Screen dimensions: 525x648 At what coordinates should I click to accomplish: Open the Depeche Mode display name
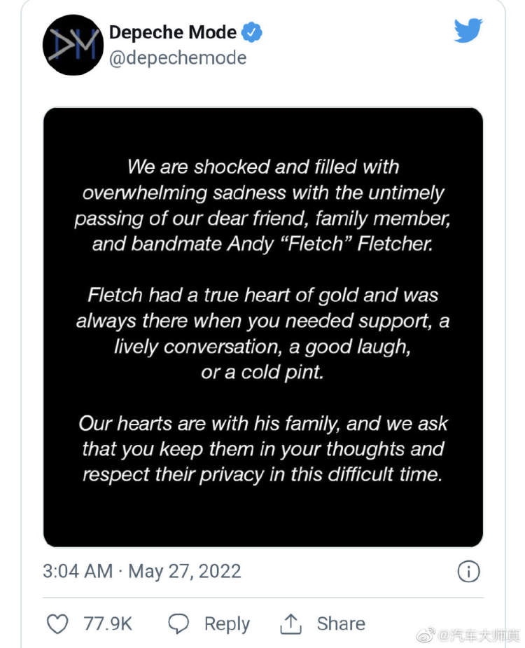[173, 32]
